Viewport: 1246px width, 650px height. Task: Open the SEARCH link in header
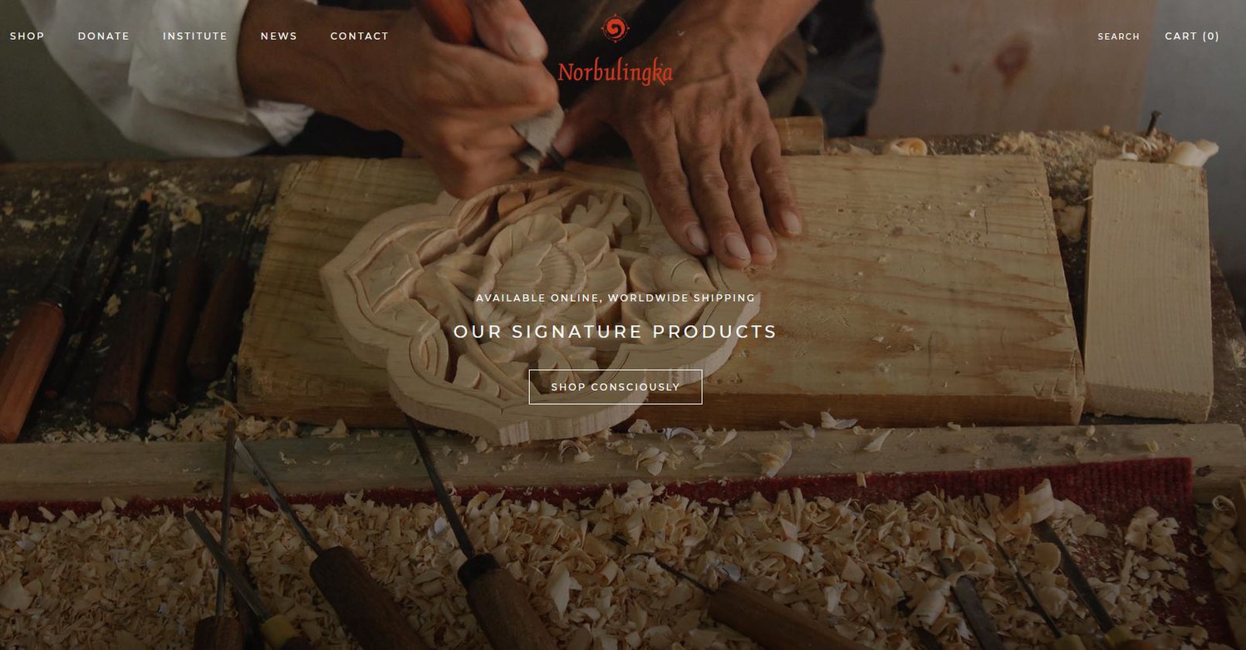click(x=1119, y=37)
